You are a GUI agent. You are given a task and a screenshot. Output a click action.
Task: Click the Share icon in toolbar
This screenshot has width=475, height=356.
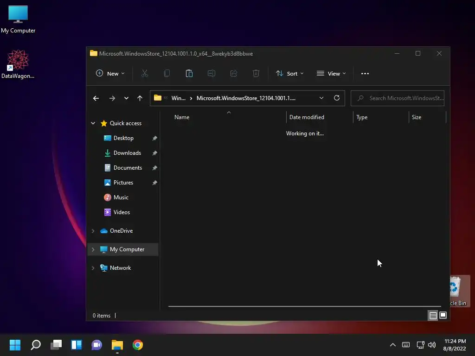click(x=234, y=74)
